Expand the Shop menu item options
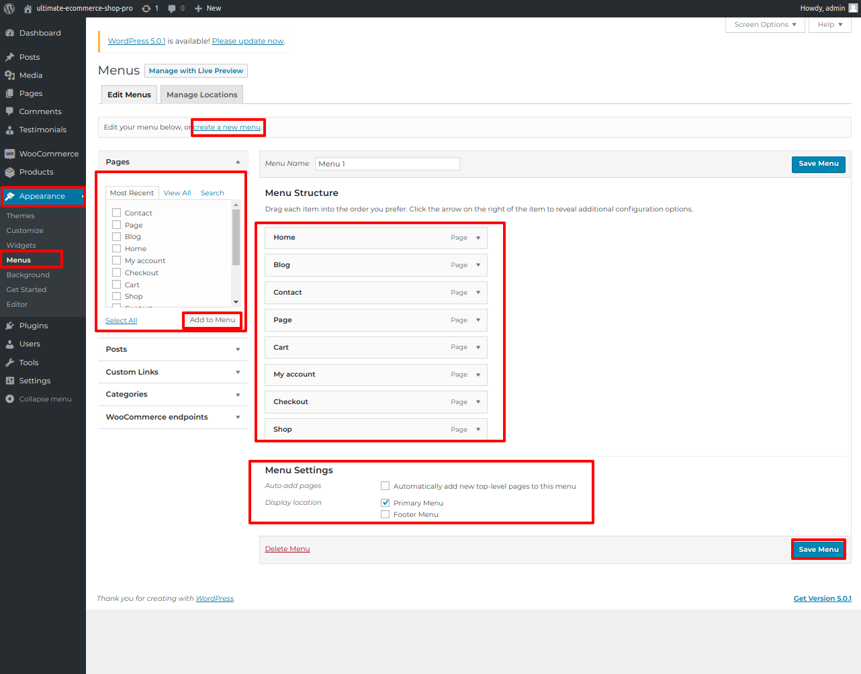The height and width of the screenshot is (674, 861). 478,430
